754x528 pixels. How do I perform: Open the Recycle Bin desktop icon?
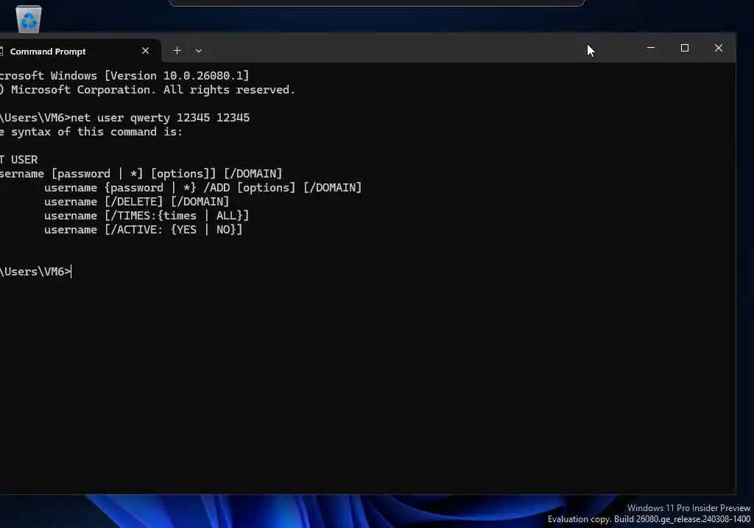tap(29, 18)
